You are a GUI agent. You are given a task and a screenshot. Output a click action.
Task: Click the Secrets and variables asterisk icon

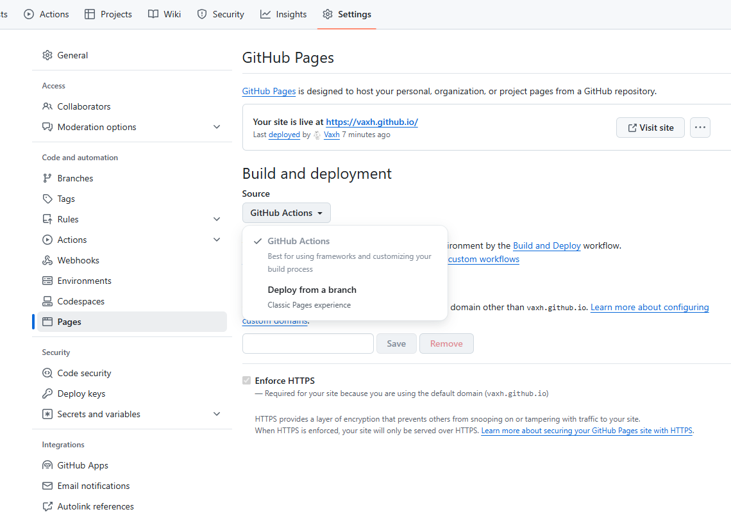coord(47,414)
